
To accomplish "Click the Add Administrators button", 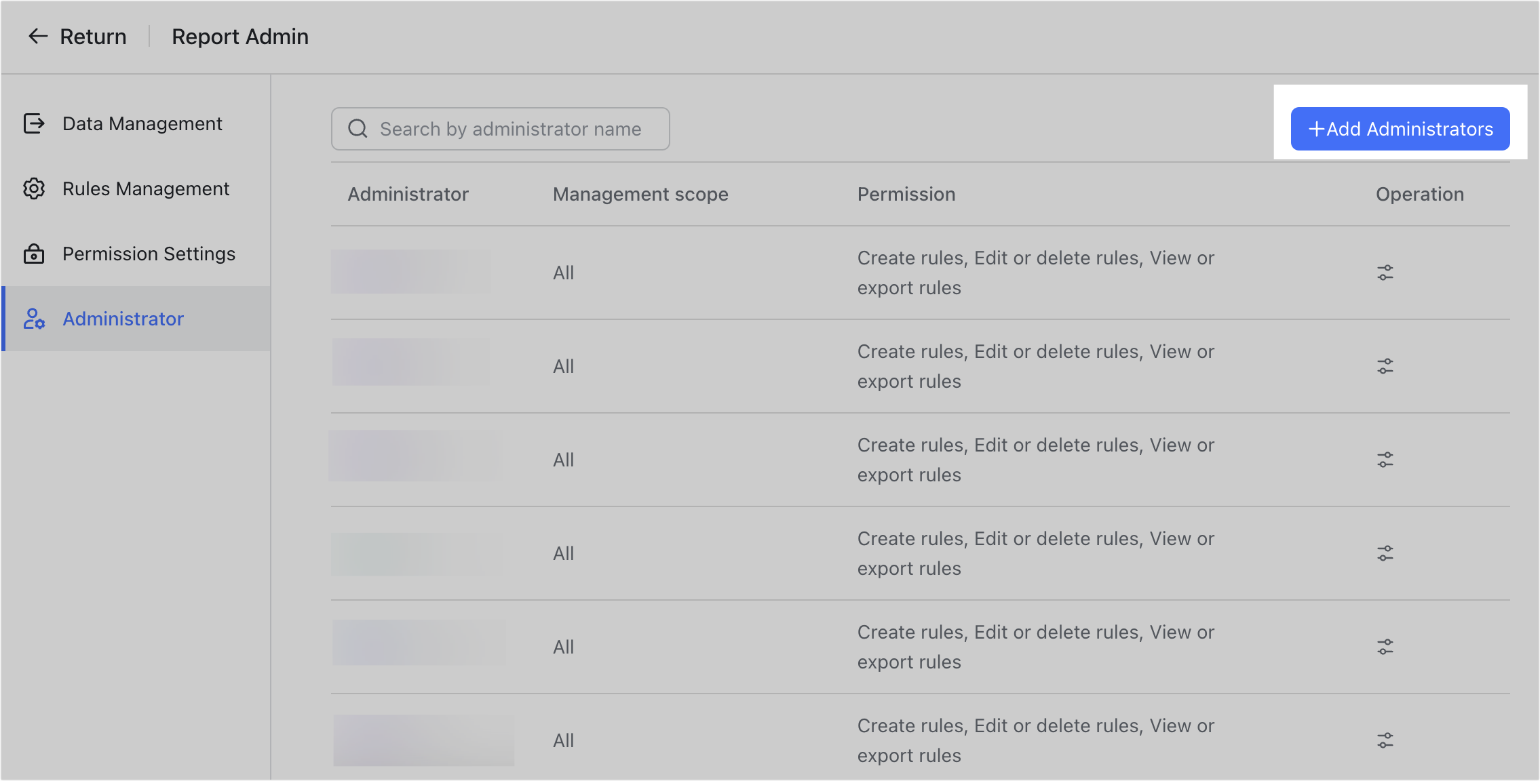I will [x=1400, y=129].
